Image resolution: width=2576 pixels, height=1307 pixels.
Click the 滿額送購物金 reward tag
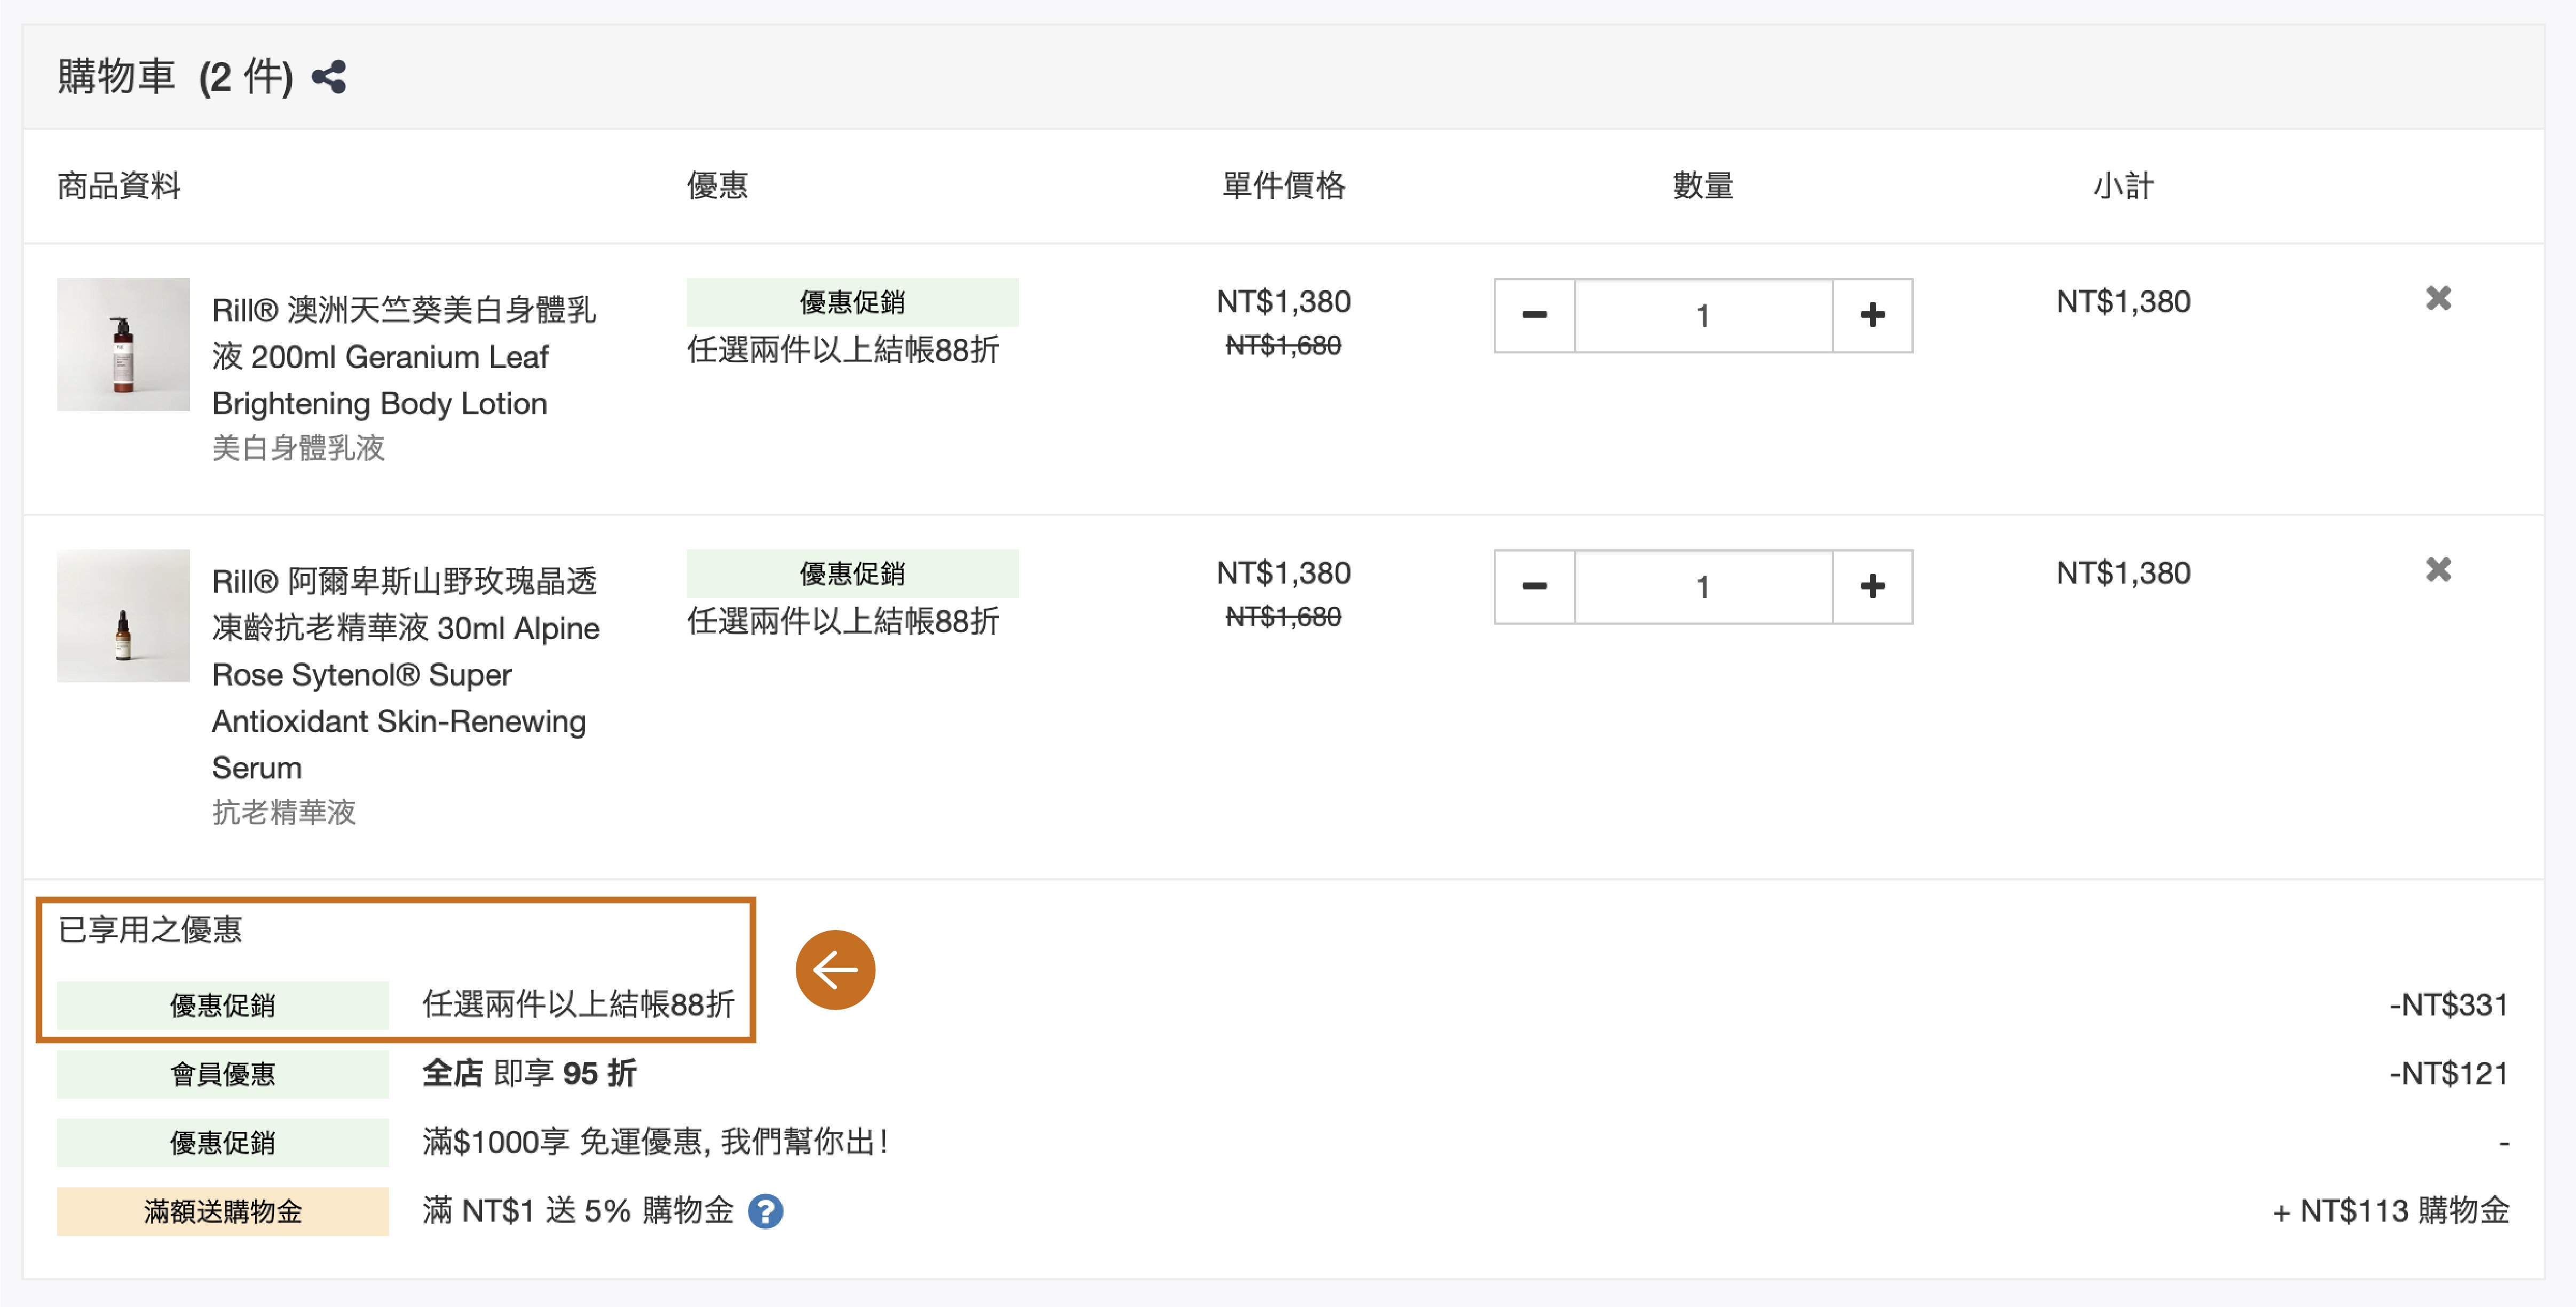coord(222,1211)
